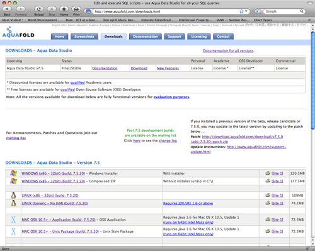Open the search engine selector dropdown

(x=259, y=11)
